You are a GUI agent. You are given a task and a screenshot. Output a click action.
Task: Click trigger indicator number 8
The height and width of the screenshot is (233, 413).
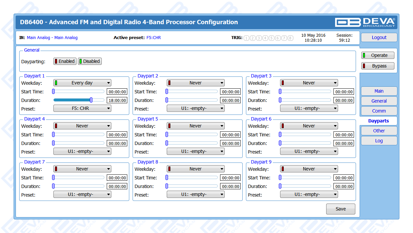pyautogui.click(x=290, y=38)
